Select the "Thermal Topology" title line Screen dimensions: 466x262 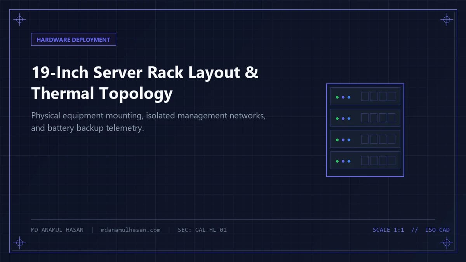coord(102,94)
